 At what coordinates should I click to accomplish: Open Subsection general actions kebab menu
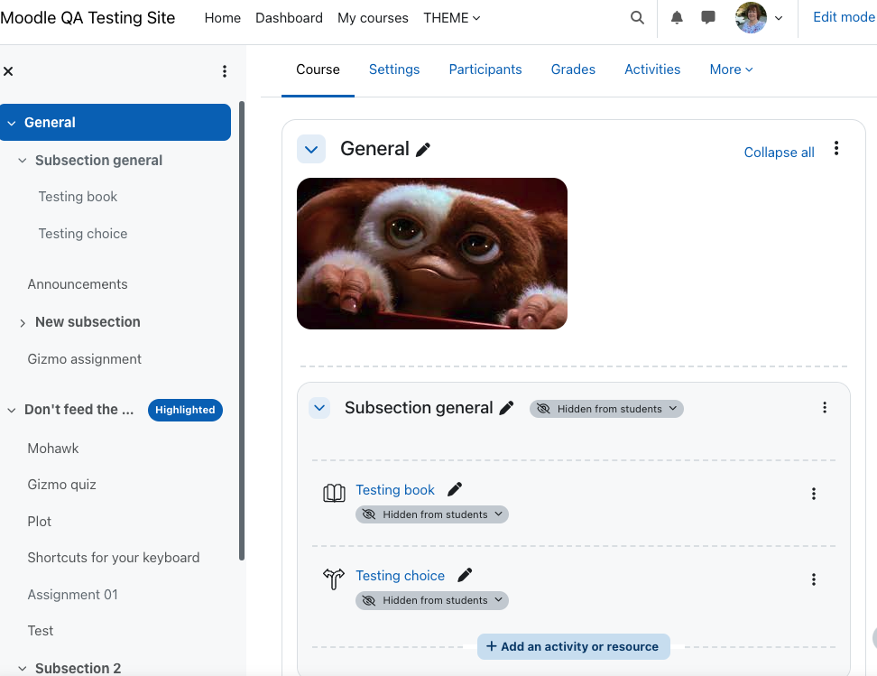coord(825,407)
